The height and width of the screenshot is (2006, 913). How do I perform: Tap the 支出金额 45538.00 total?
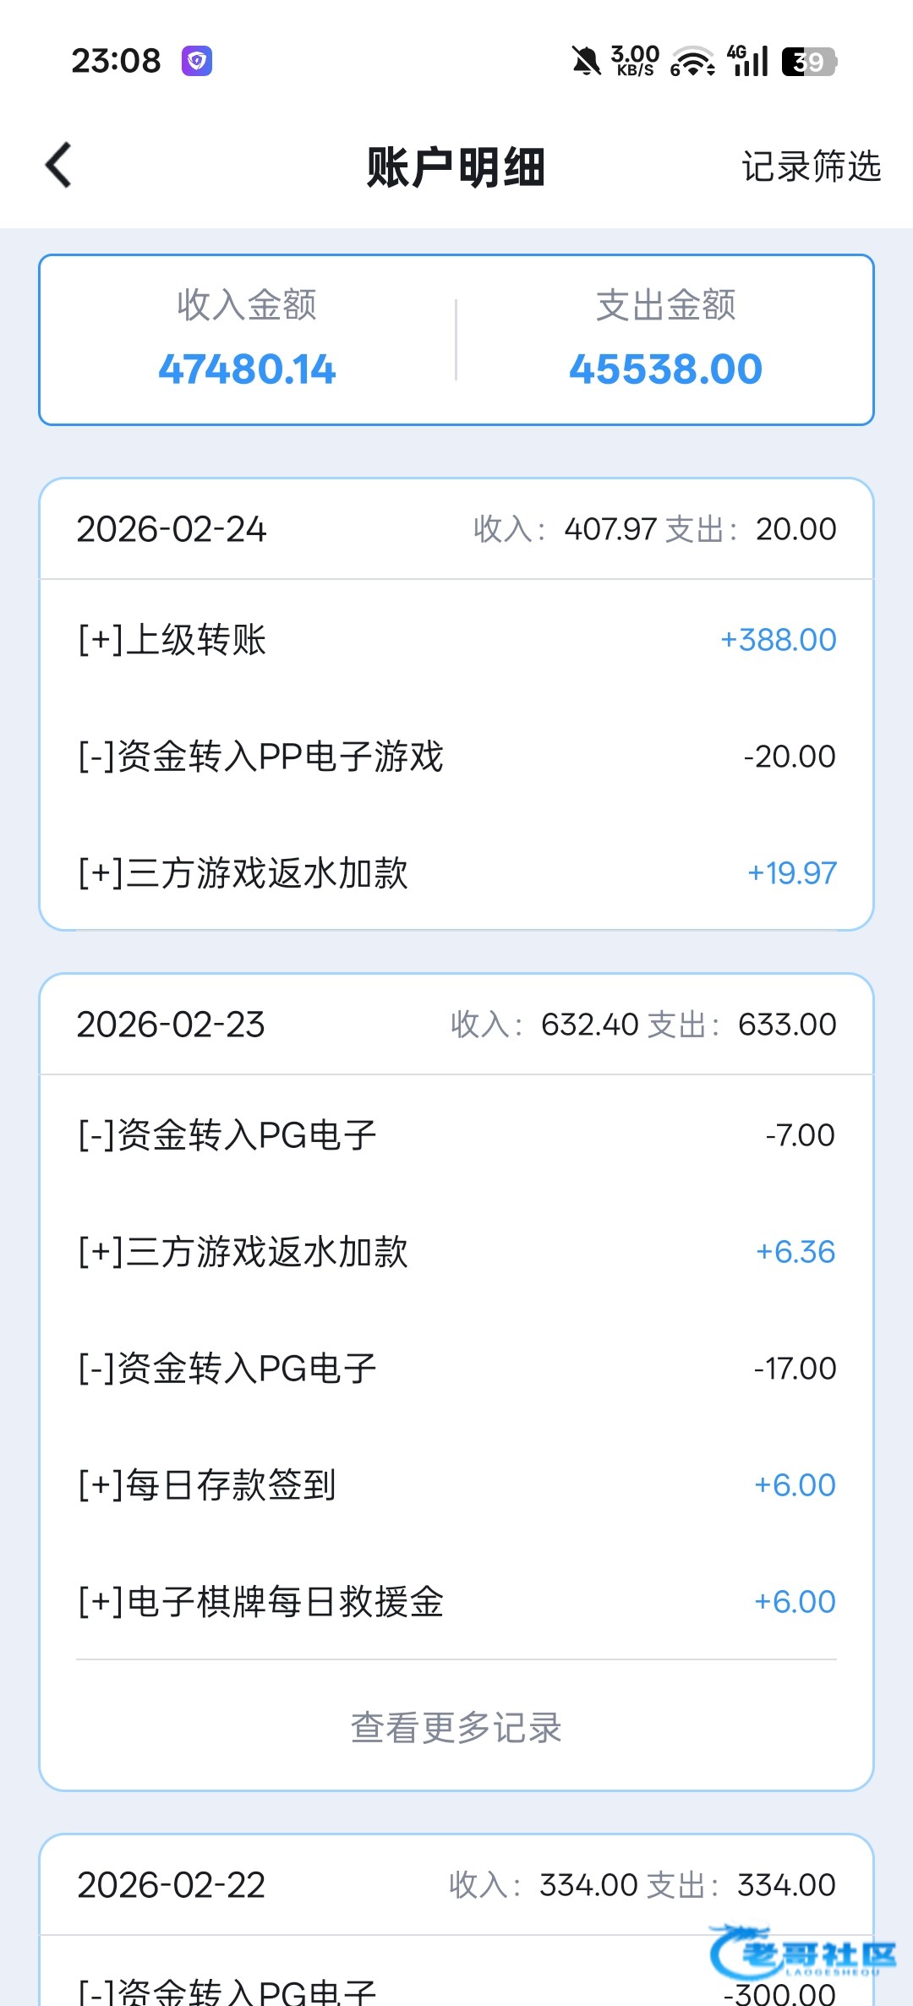[x=665, y=340]
